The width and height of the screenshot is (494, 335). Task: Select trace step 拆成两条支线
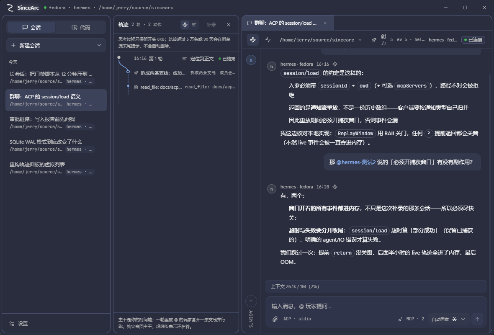click(184, 73)
